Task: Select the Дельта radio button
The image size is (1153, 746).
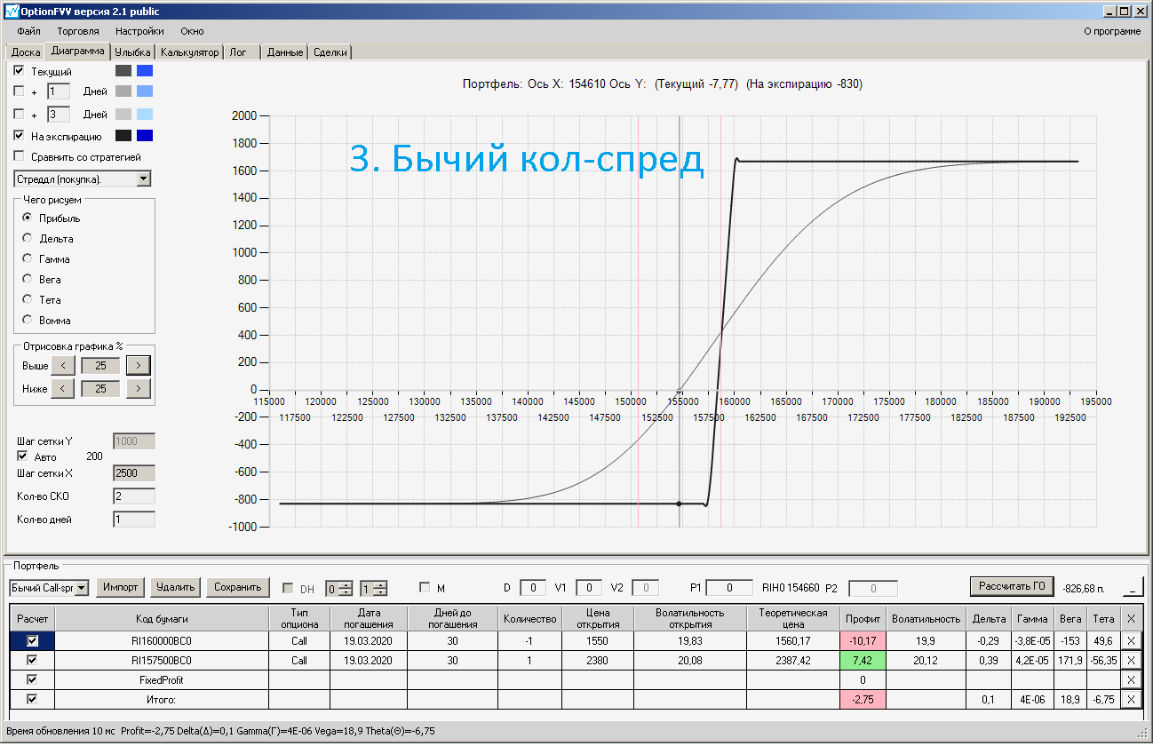Action: (x=28, y=239)
